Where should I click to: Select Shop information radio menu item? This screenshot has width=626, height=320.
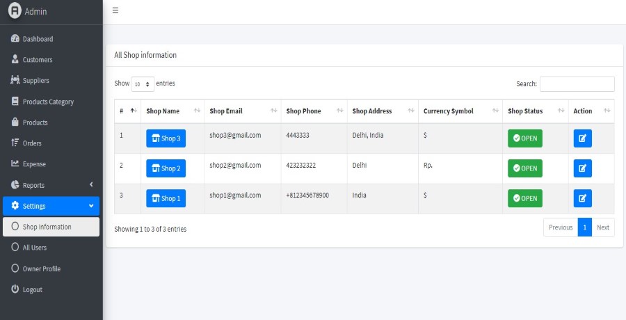(x=15, y=227)
